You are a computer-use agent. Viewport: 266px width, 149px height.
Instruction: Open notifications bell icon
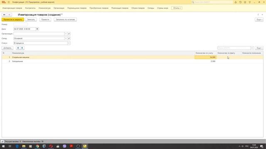pyautogui.click(x=236, y=2)
